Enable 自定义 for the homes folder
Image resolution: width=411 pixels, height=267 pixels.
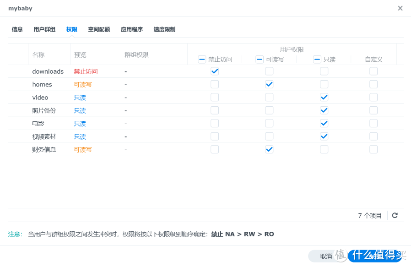tap(373, 84)
